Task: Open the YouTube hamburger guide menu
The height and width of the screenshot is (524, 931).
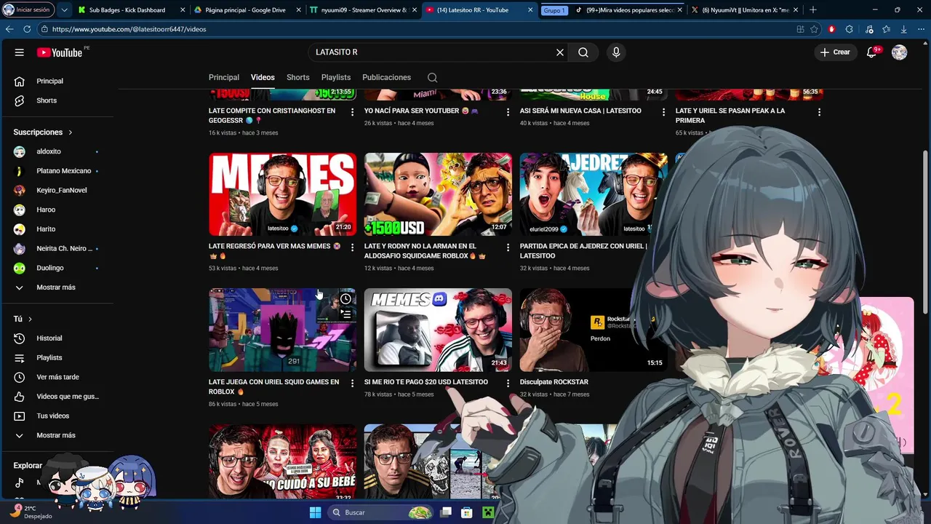Action: (20, 52)
